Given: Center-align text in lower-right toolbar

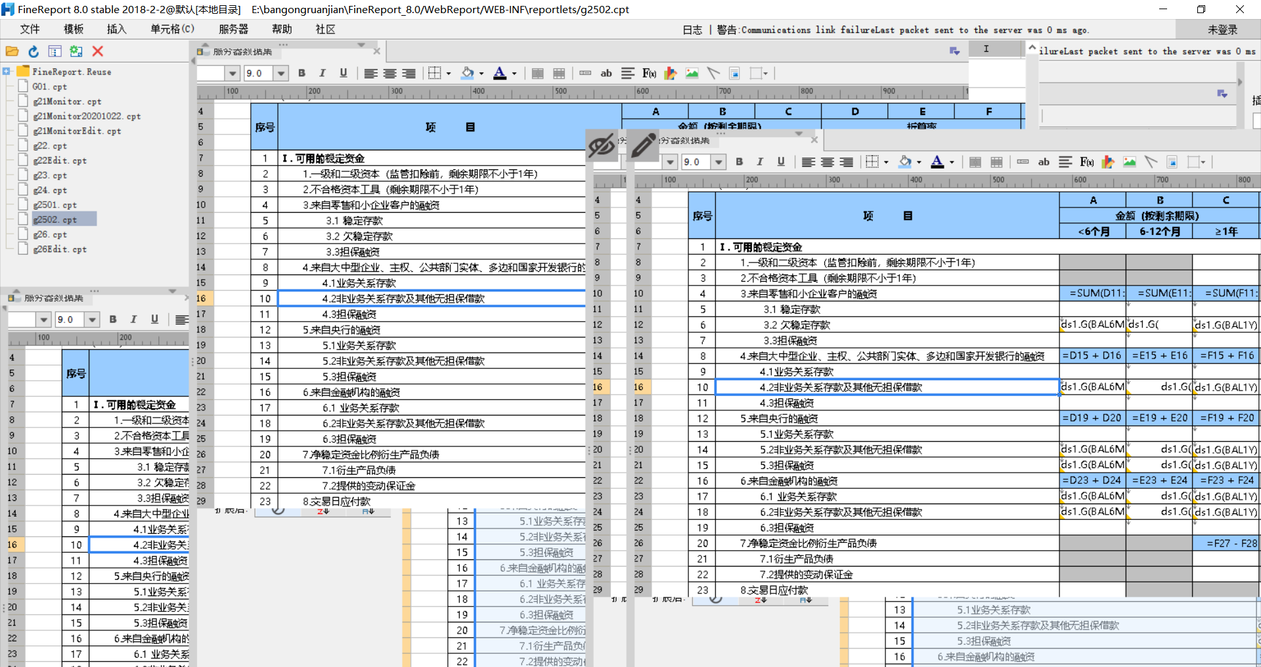Looking at the screenshot, I should 828,162.
